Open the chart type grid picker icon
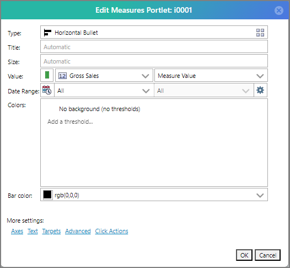This screenshot has width=290, height=268. coord(260,33)
